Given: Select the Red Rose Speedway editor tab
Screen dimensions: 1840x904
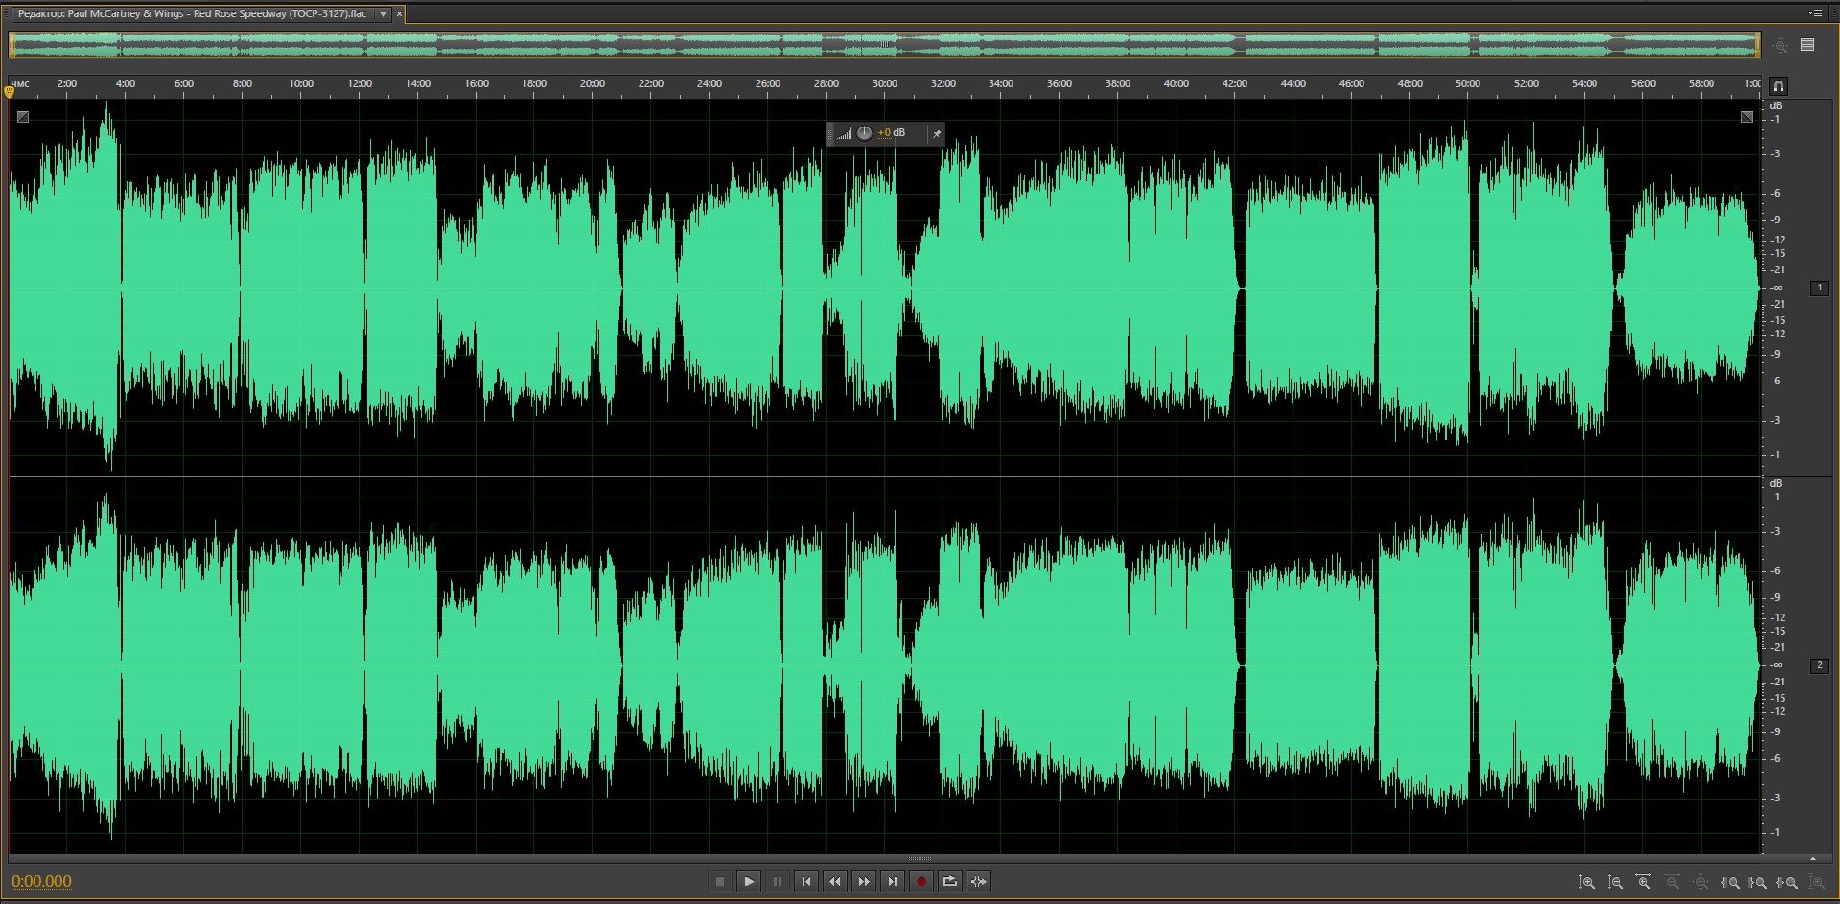Looking at the screenshot, I should coord(192,14).
